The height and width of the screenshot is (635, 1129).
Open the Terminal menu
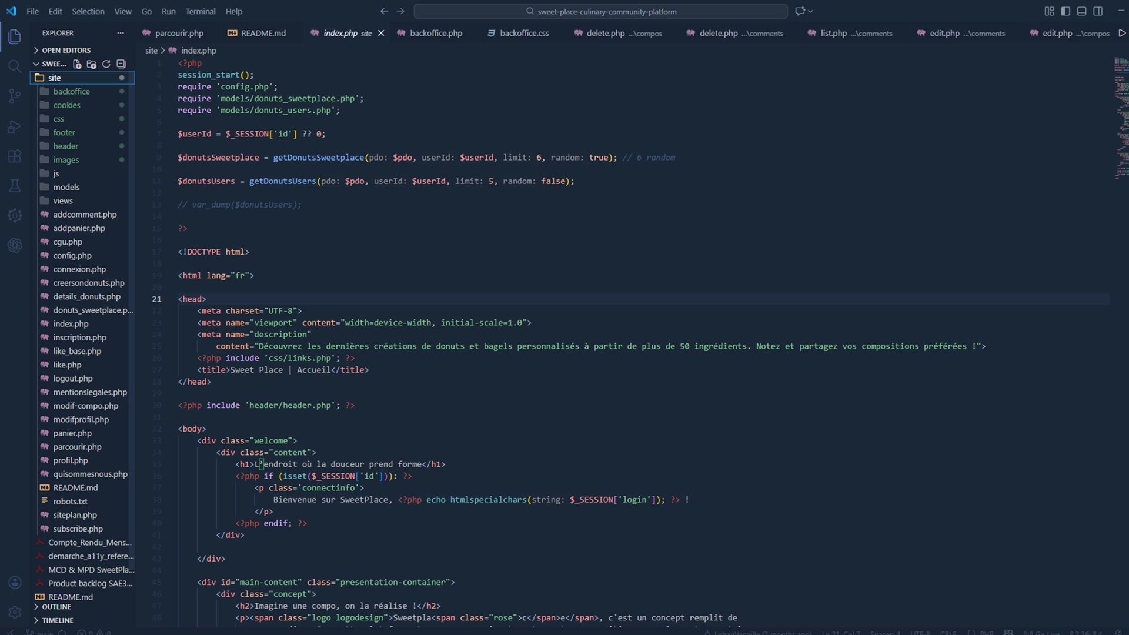pos(200,11)
